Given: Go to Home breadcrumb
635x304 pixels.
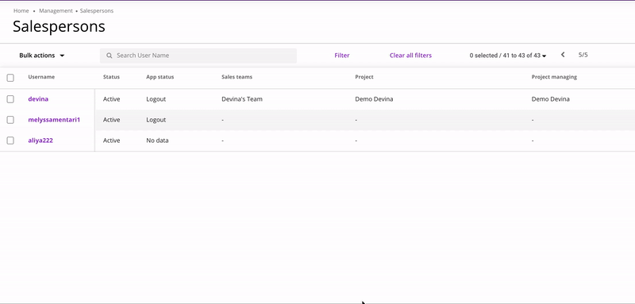Looking at the screenshot, I should pyautogui.click(x=21, y=11).
